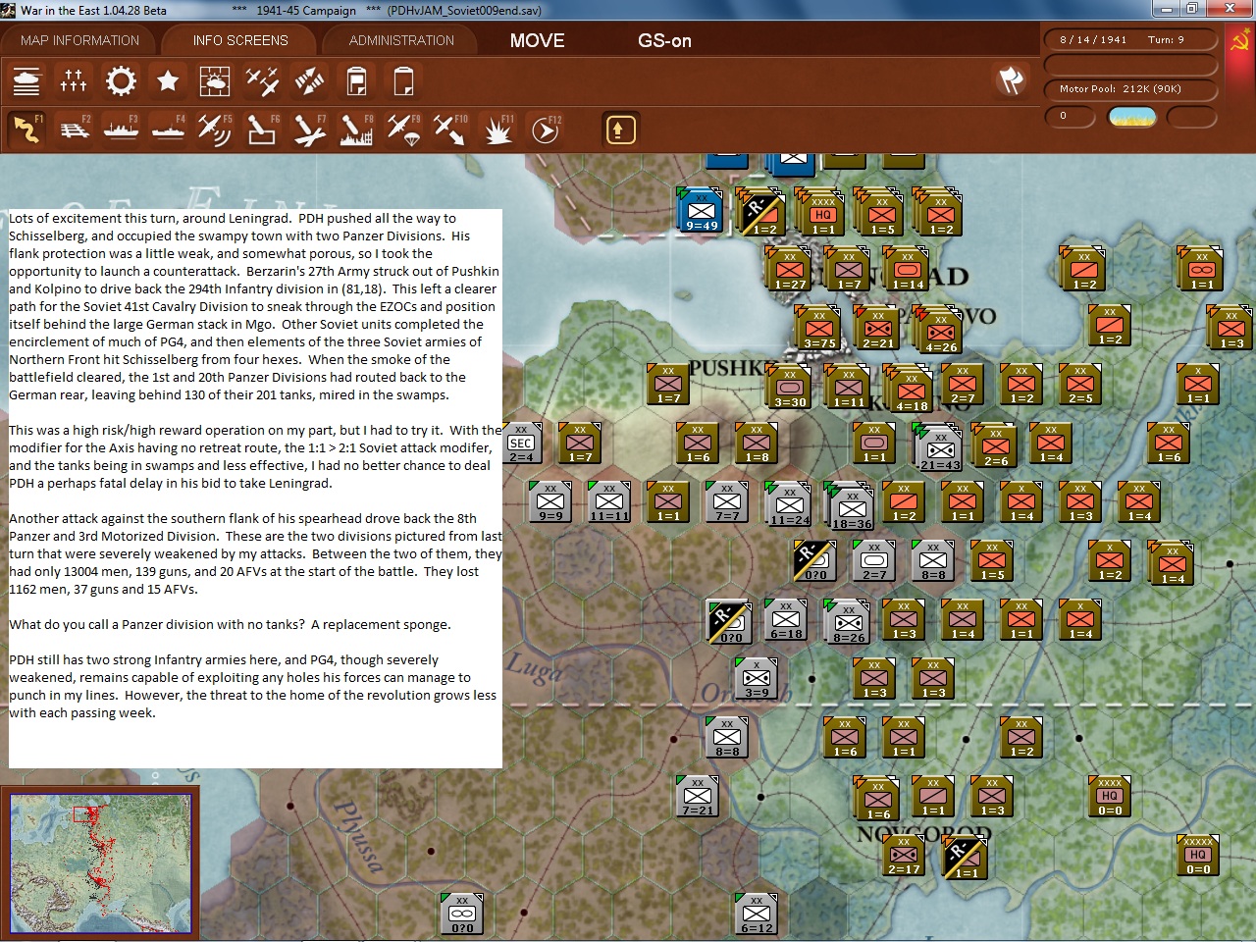
Task: Open the weather map icon
Action: 215,80
